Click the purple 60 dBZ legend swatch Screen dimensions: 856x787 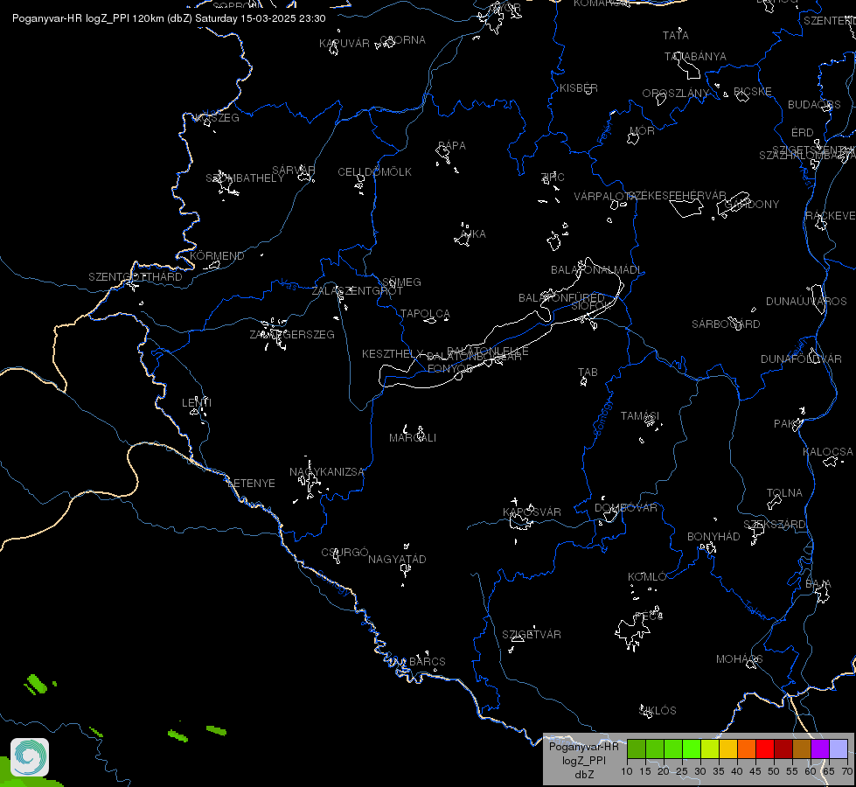tap(820, 749)
